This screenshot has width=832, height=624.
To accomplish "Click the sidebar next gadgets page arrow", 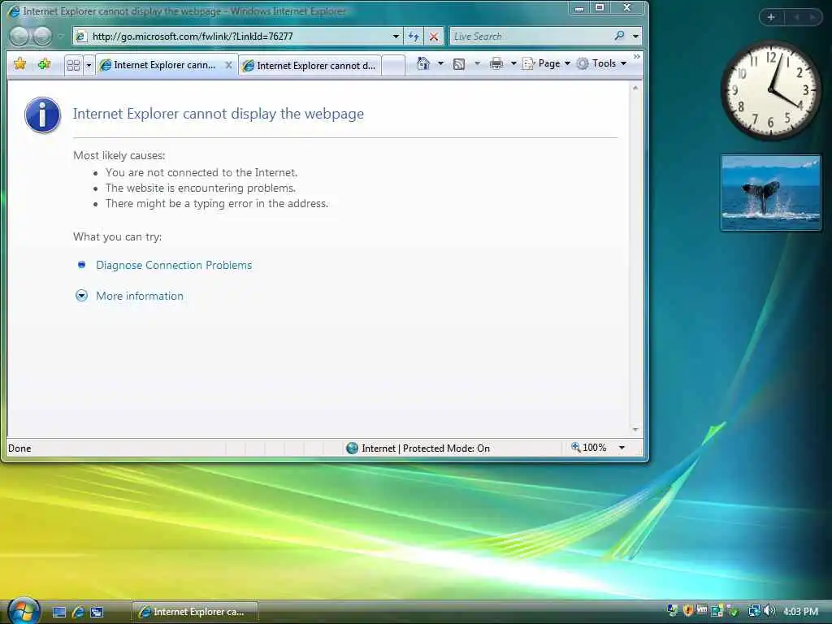I will [812, 17].
